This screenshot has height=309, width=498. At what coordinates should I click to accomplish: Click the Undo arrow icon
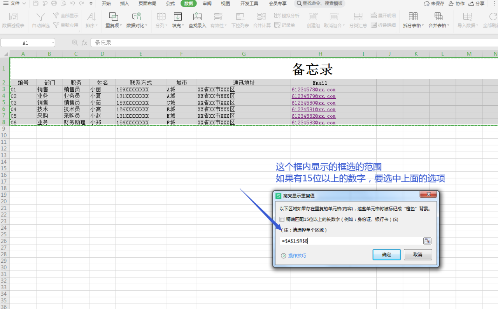[72, 3]
